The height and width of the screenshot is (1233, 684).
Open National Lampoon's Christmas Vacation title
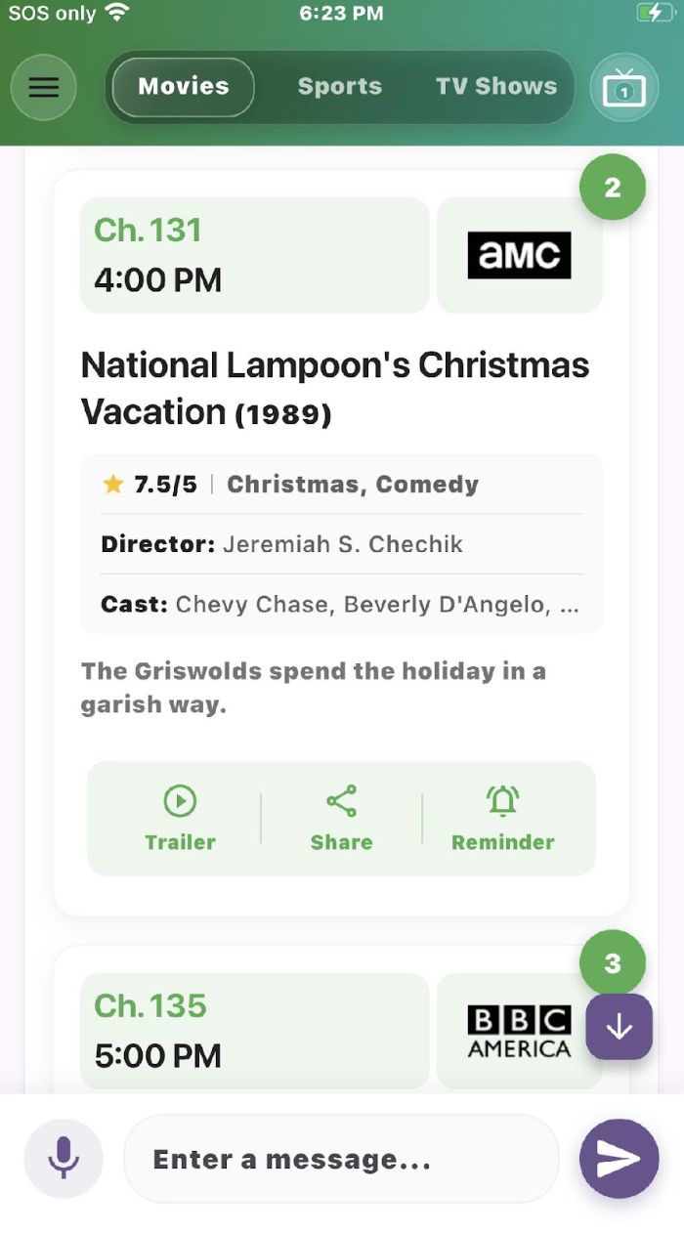335,388
